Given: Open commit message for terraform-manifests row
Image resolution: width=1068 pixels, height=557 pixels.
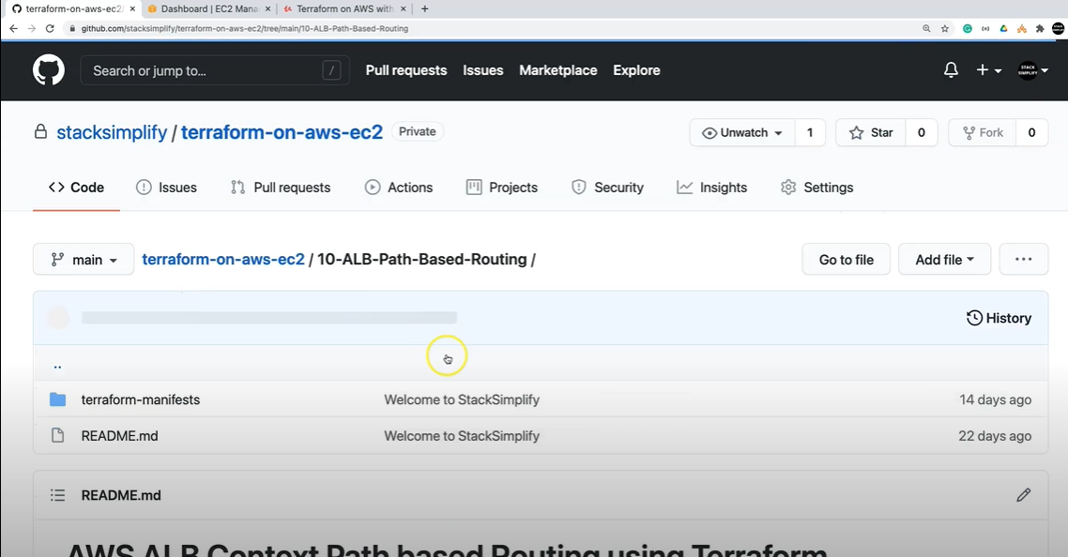Looking at the screenshot, I should (x=462, y=399).
